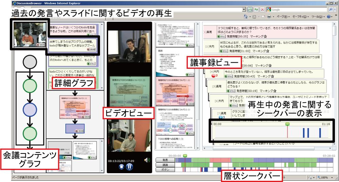Click the IE compatibility view icon
This screenshot has width=339, height=182.
click(250, 9)
